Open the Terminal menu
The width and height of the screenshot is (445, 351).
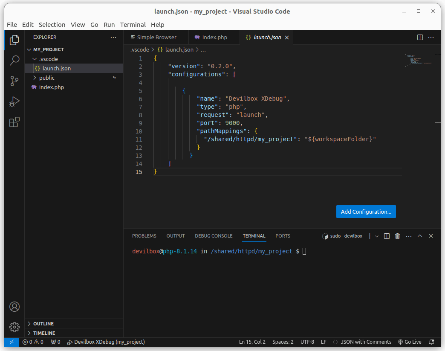[x=133, y=25]
